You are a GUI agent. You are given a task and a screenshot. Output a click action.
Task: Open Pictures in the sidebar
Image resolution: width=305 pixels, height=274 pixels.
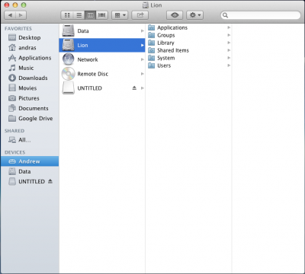(30, 98)
